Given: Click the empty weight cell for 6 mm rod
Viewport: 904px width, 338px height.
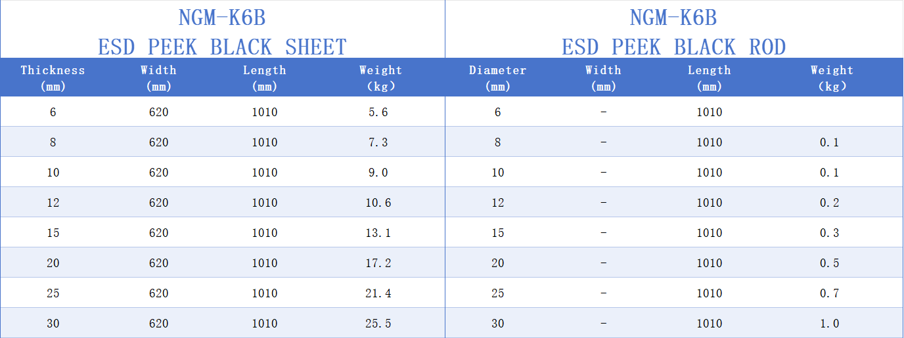Looking at the screenshot, I should click(x=830, y=112).
